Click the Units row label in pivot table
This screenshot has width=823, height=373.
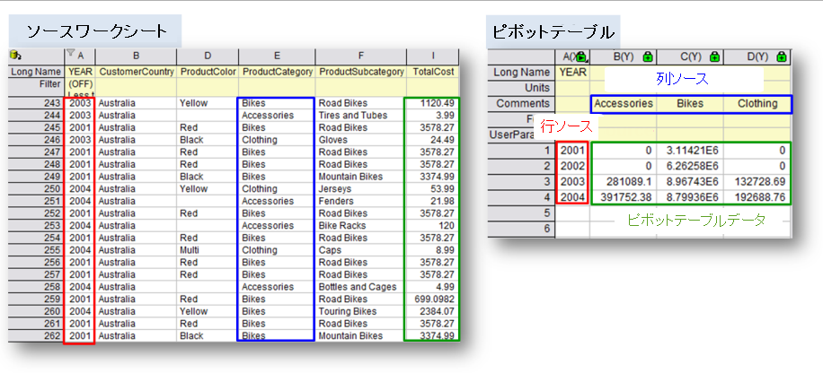521,88
